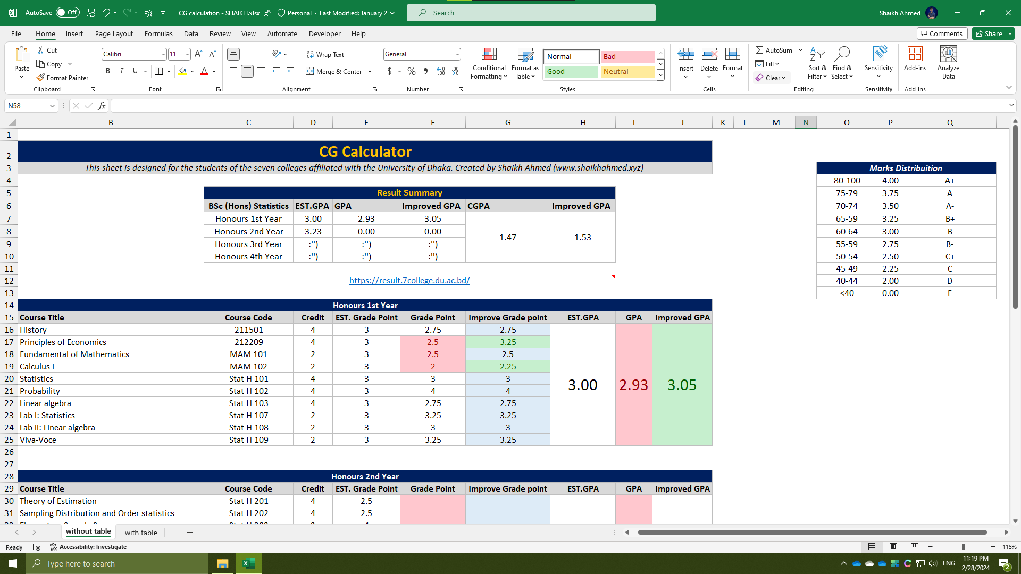
Task: Toggle Wrap Text
Action: pyautogui.click(x=325, y=54)
